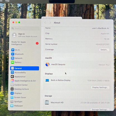Screen dimensions: 116x116
Task: Sign in with your Apple Account
Action: 25,35
